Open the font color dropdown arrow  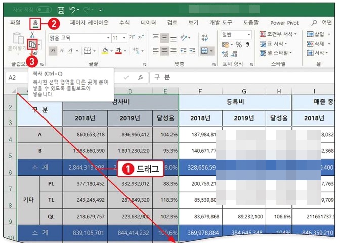click(x=125, y=51)
